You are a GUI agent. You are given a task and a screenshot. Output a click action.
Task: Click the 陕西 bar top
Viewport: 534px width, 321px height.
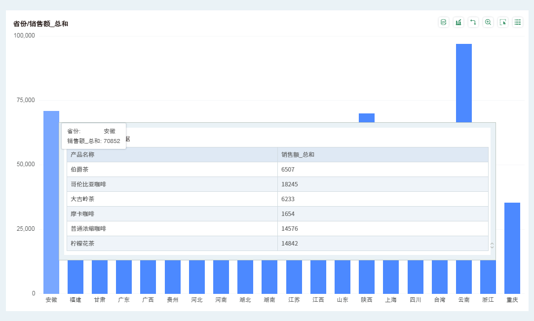(366, 117)
